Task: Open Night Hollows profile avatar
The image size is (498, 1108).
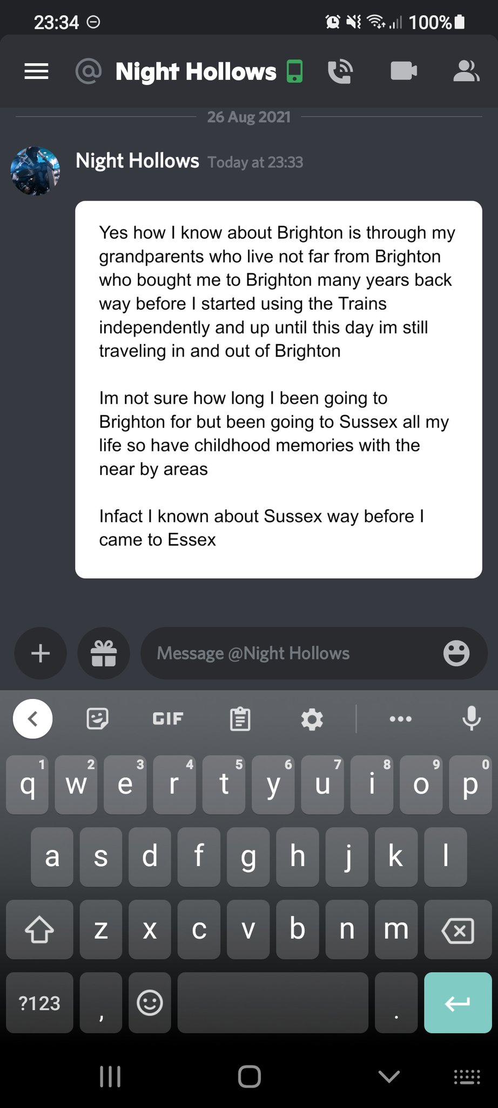Action: point(35,171)
